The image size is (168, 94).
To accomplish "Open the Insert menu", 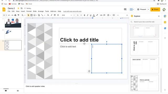I will pos(23,11).
